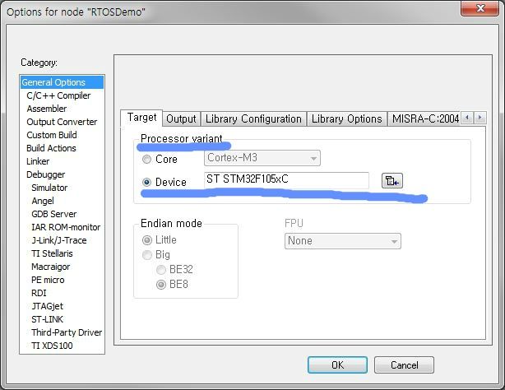Viewport: 505px width, 390px height.
Task: Click the ST STM32F105xC device field
Action: pyautogui.click(x=286, y=180)
